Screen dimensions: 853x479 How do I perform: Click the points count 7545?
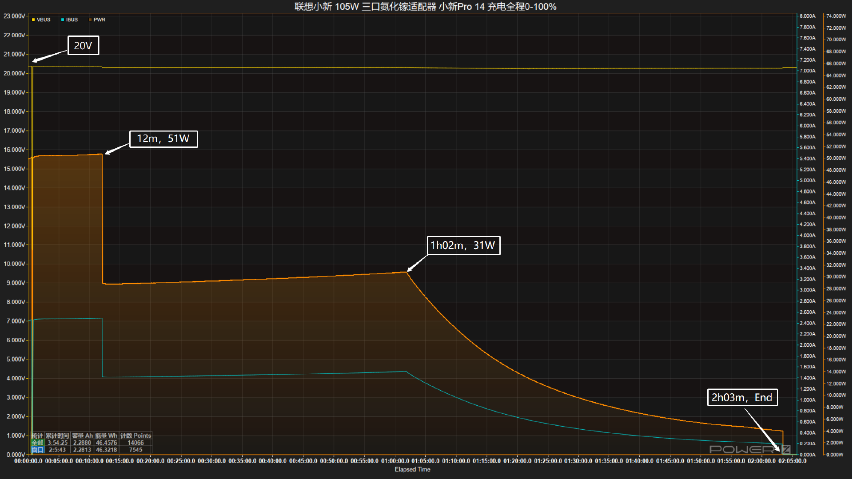[136, 450]
